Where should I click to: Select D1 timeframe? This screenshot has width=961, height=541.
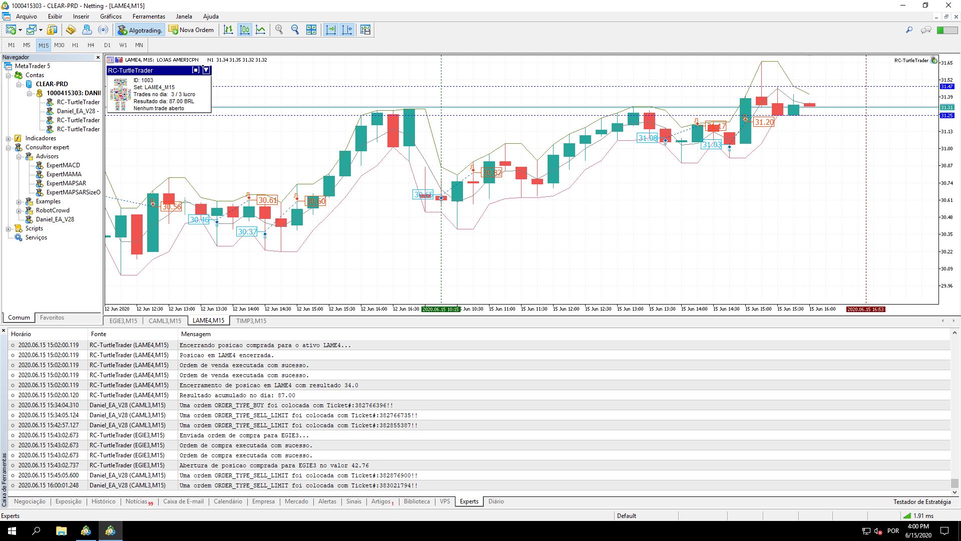[x=107, y=45]
